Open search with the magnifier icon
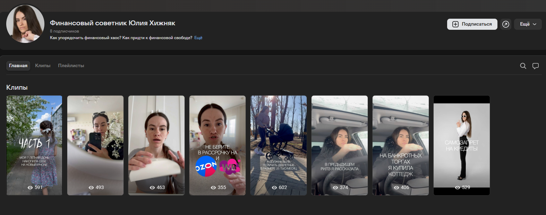Image resolution: width=546 pixels, height=215 pixels. (x=523, y=66)
